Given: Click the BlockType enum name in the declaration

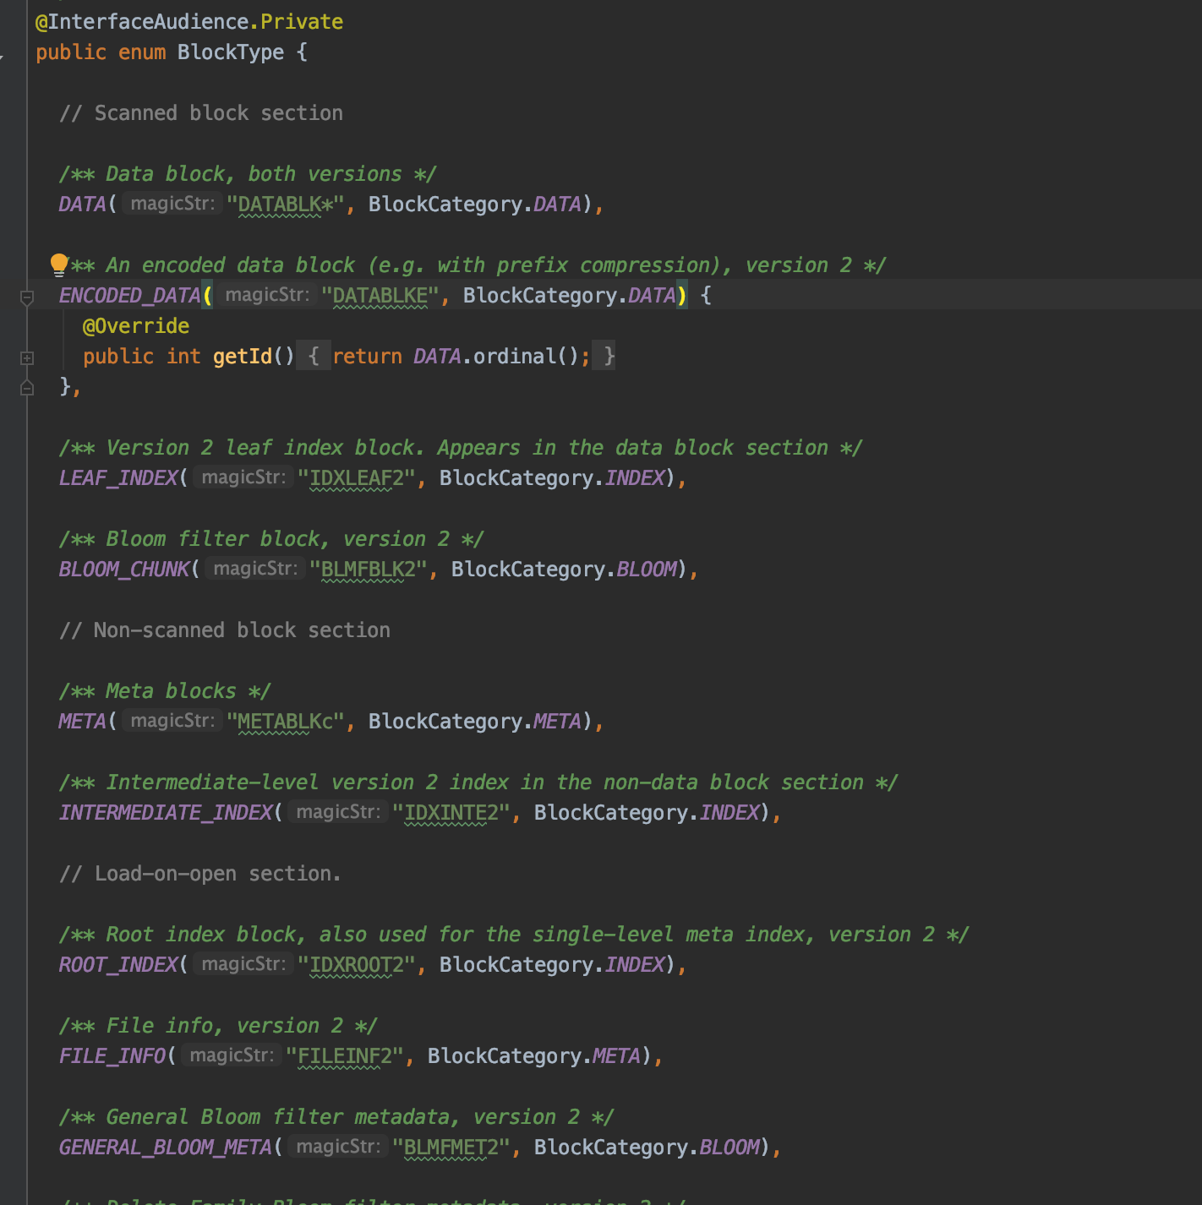Looking at the screenshot, I should 231,52.
